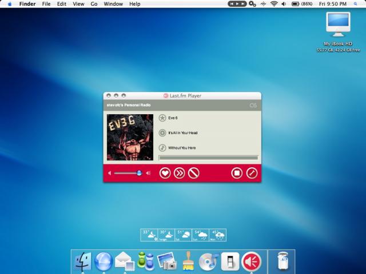Click the artist name Eve 6
This screenshot has height=274, width=366.
coord(173,118)
